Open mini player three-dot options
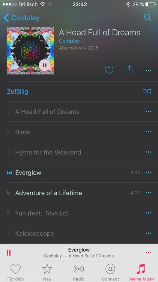 [x=149, y=253]
